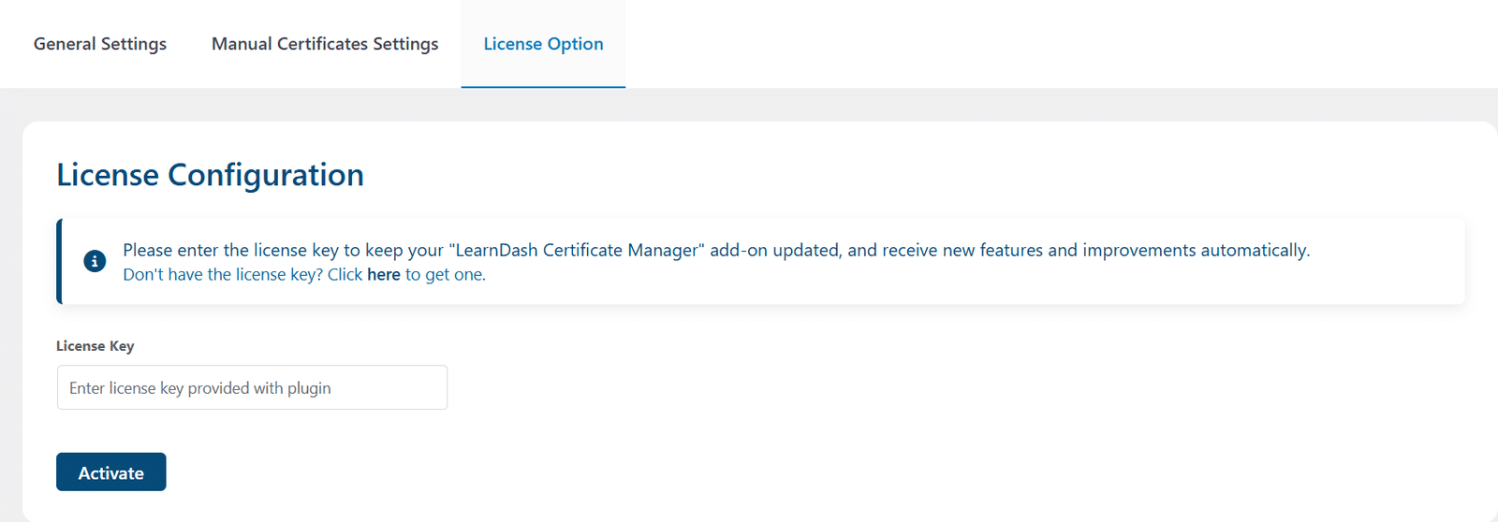The width and height of the screenshot is (1498, 522).
Task: Click the Activate button
Action: [111, 471]
